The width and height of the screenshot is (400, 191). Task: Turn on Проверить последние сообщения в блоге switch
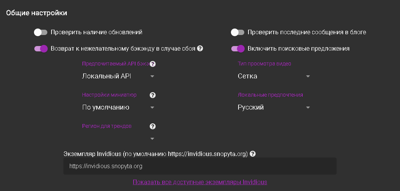(237, 32)
